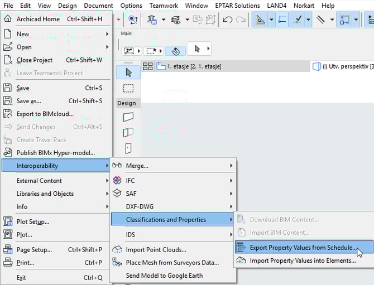Viewport: 374px width, 285px height.
Task: Open the grid snap dropdown arrow
Action: (356, 20)
